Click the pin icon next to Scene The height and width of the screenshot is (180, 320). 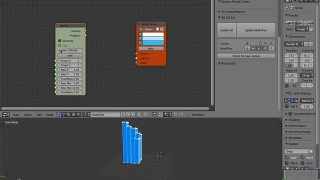click(x=286, y=8)
